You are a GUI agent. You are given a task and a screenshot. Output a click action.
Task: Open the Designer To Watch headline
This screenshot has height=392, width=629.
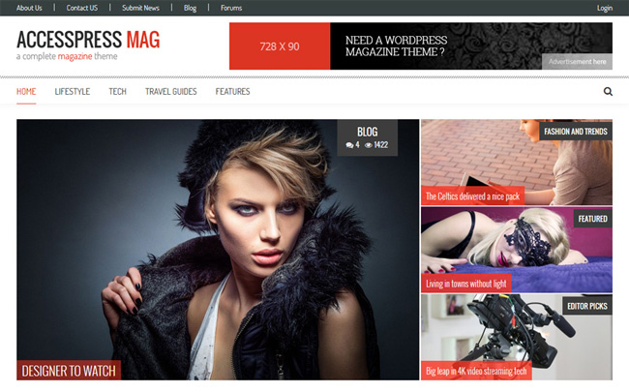coord(69,371)
